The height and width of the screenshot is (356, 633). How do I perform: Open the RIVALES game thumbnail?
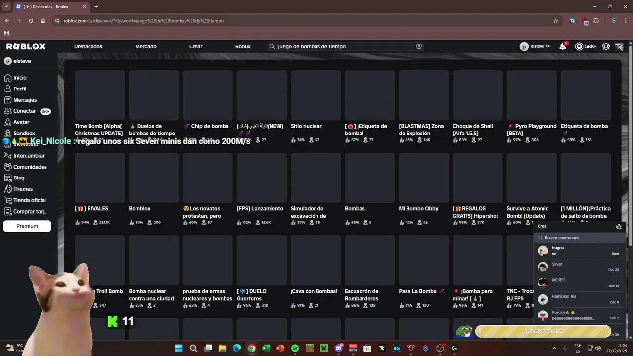pyautogui.click(x=100, y=178)
